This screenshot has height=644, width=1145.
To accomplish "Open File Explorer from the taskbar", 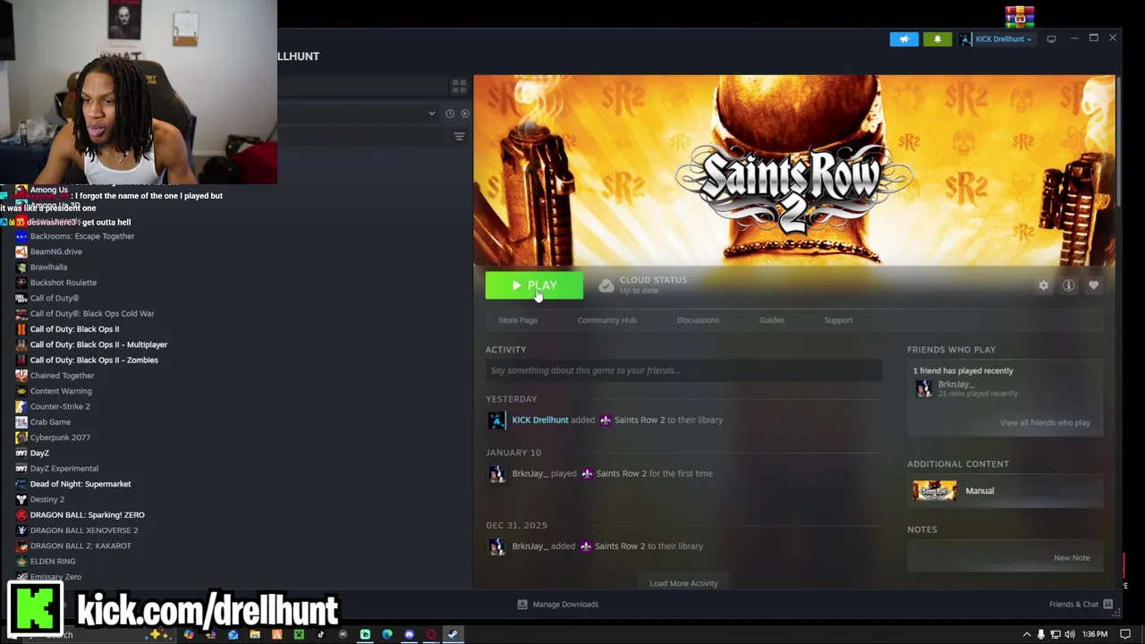I will [x=255, y=634].
